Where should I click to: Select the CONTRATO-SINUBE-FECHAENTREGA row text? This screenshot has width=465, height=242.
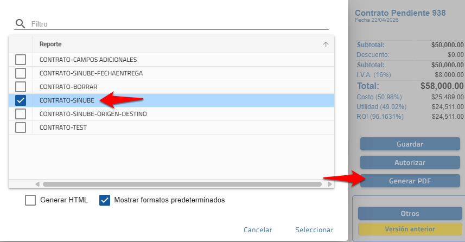[91, 73]
